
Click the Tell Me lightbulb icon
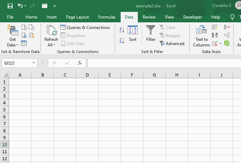click(232, 17)
